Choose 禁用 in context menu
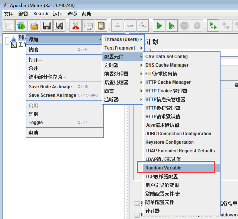Image resolution: width=238 pixels, height=219 pixels. 65,114
